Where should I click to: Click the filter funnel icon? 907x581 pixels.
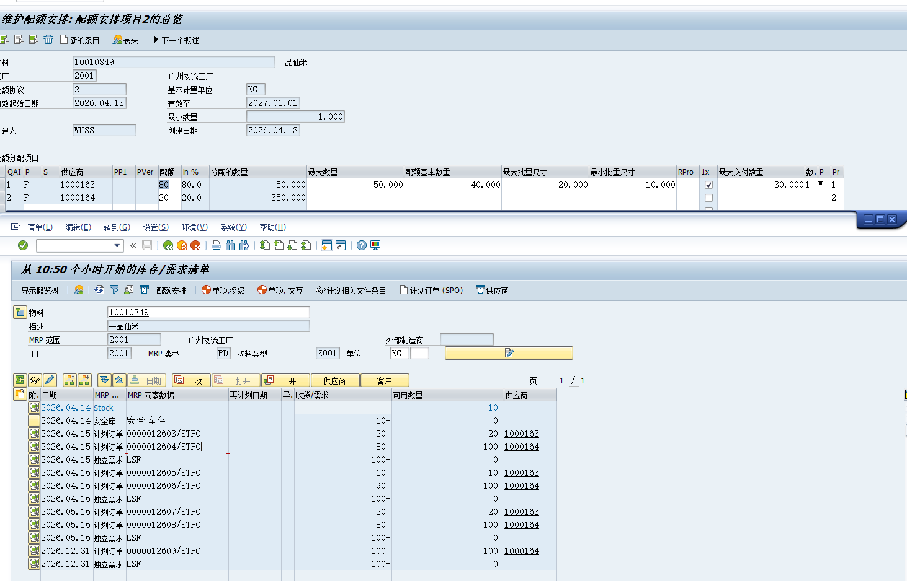click(x=114, y=290)
